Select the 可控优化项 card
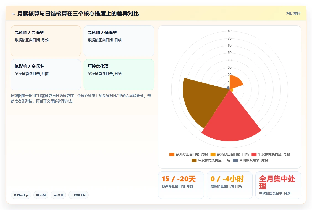 point(119,75)
